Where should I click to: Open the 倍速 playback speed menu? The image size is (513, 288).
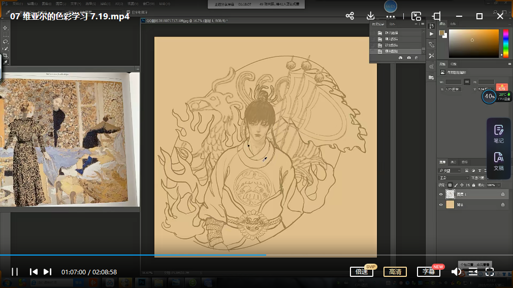tap(362, 272)
